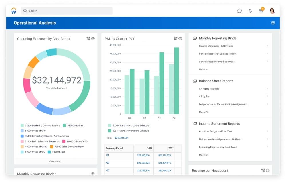Open gear settings for P&L by Quarter

point(180,39)
